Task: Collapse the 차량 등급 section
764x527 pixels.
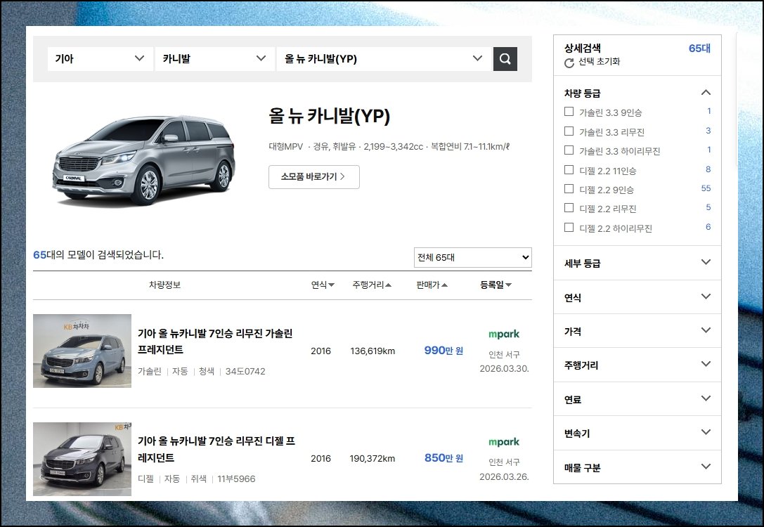Action: (x=706, y=93)
